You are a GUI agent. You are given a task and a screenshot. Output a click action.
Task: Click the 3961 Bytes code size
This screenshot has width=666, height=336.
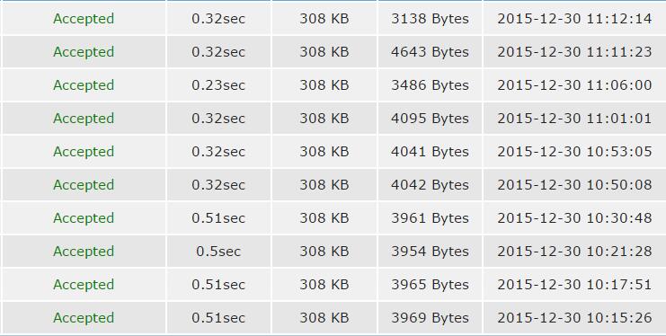tap(430, 218)
